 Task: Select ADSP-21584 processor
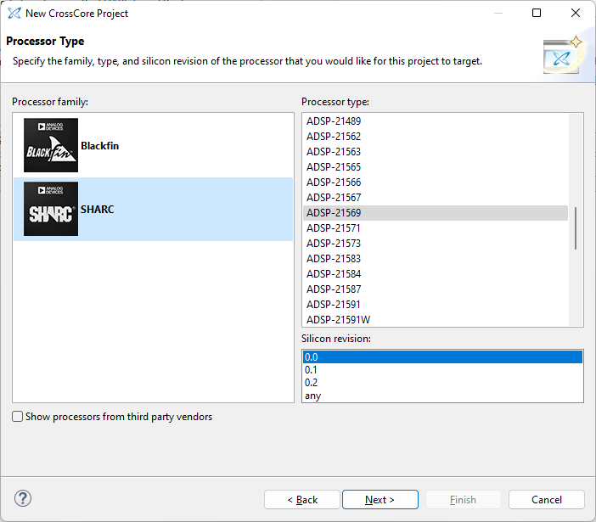334,274
